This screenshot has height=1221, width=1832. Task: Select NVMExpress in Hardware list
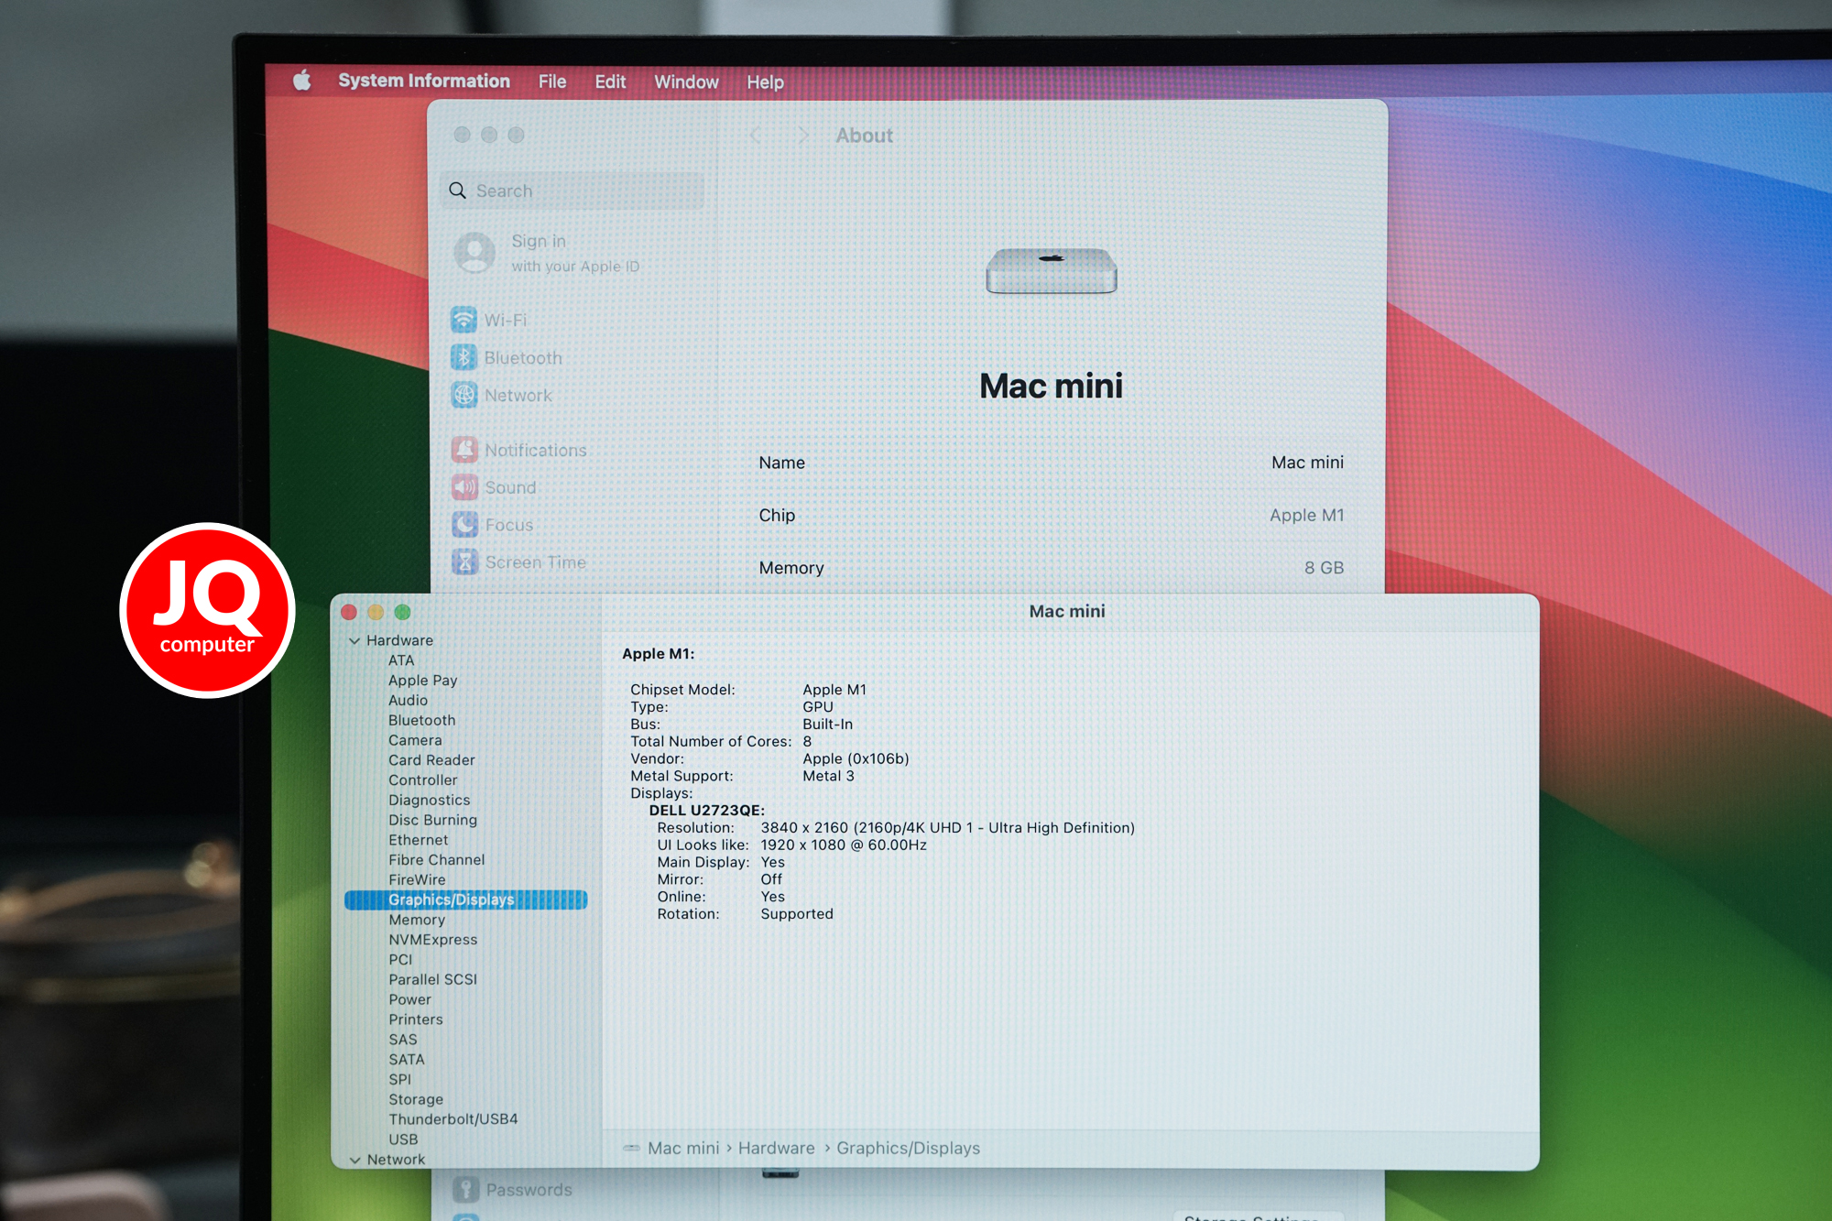[x=432, y=940]
